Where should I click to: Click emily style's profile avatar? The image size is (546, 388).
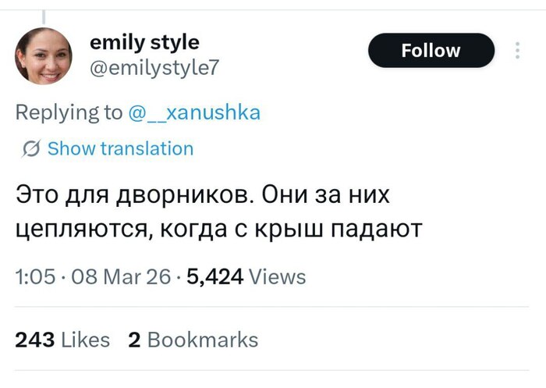44,56
